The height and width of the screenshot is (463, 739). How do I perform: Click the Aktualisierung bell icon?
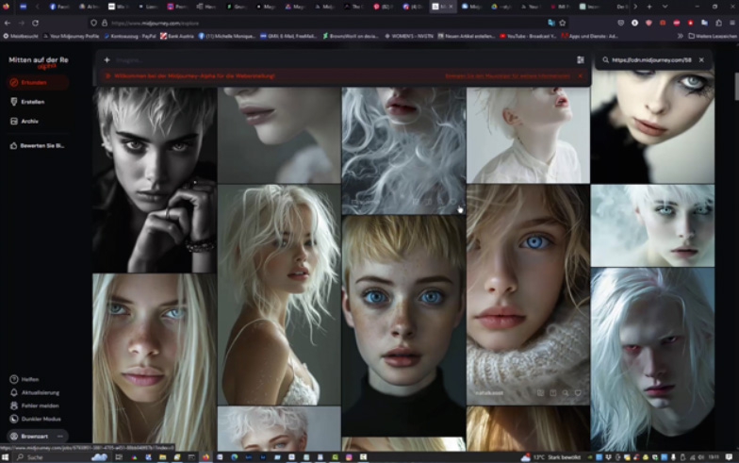(14, 392)
